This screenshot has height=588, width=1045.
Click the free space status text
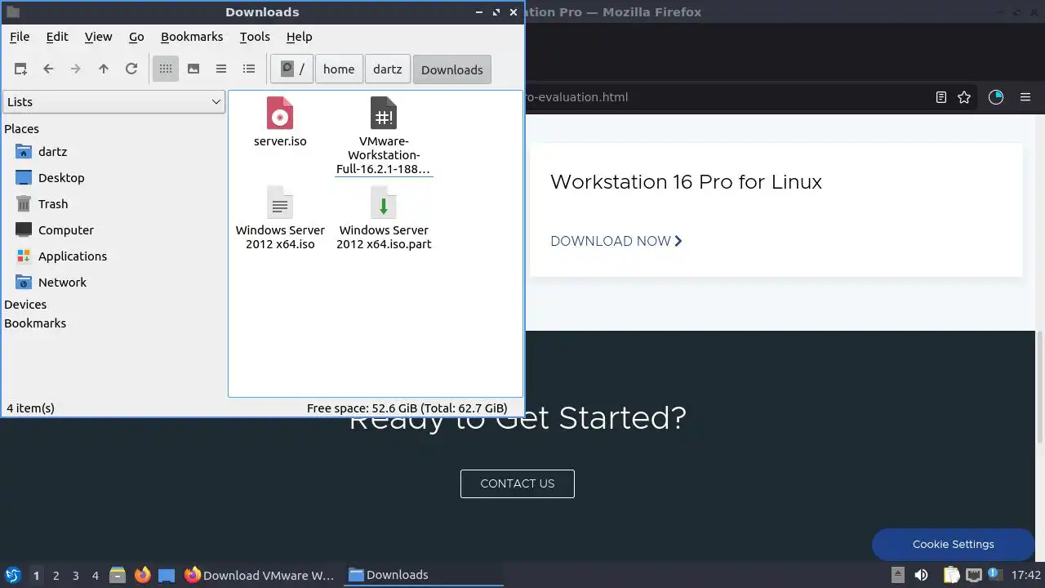pyautogui.click(x=407, y=408)
